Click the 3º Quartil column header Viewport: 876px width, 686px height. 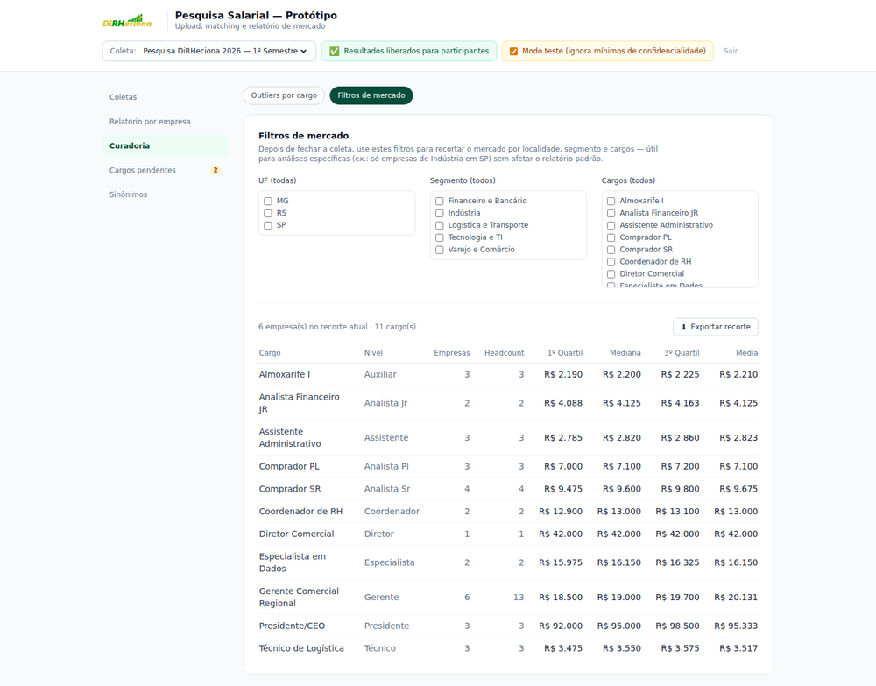pos(682,353)
